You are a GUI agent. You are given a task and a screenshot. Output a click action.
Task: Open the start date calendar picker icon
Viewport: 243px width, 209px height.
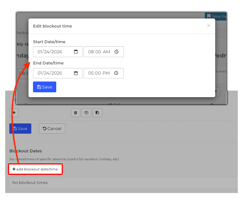[76, 52]
